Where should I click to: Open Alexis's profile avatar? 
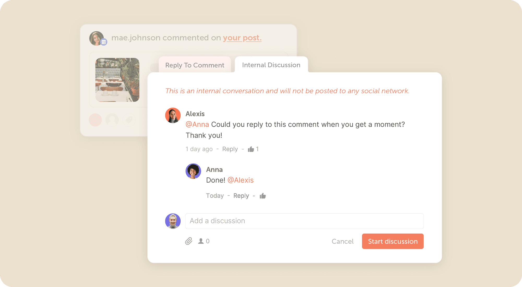[173, 115]
